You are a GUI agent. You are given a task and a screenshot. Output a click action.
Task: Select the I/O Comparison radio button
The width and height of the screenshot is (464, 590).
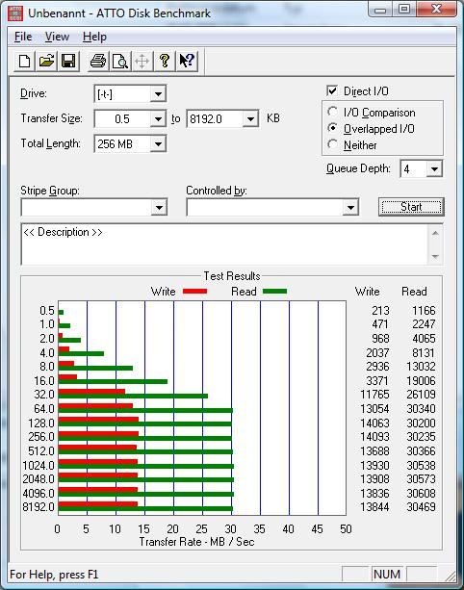pyautogui.click(x=332, y=112)
